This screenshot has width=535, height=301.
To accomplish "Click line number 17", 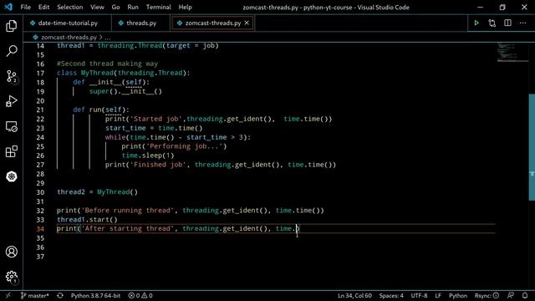I will [40, 73].
